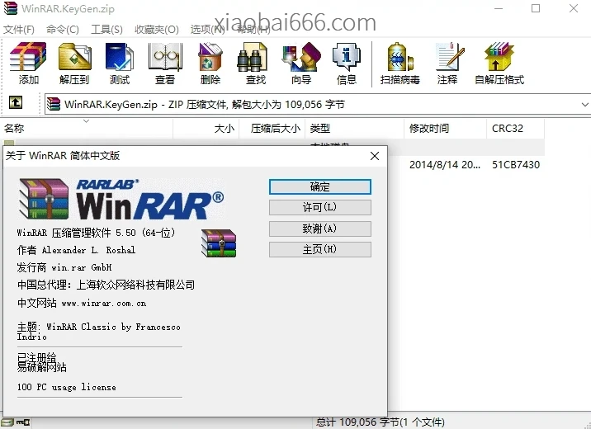Click the 解压到 (Extract To) toolbar icon
The width and height of the screenshot is (591, 429).
click(74, 63)
